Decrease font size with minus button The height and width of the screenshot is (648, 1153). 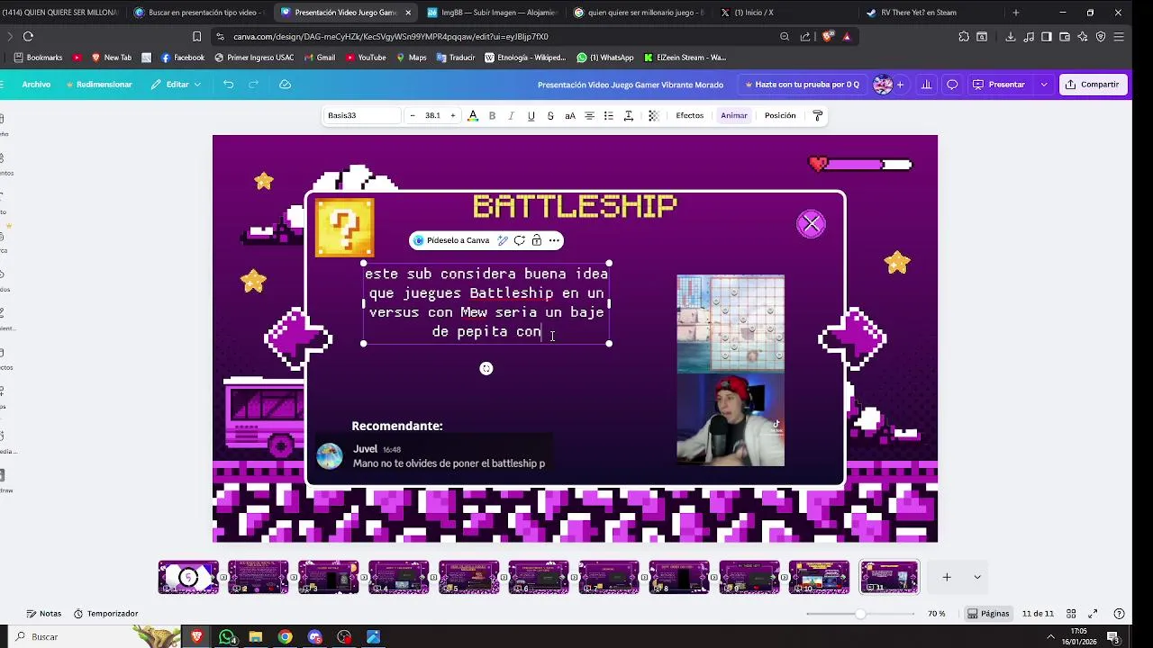coord(413,115)
